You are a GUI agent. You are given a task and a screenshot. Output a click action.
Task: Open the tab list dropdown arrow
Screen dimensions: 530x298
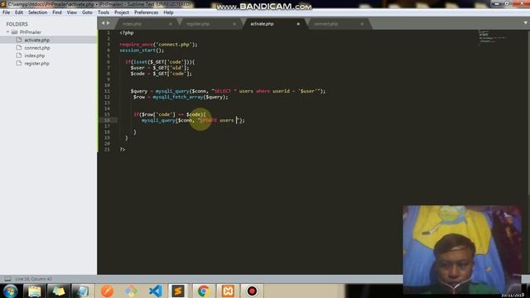click(x=525, y=23)
